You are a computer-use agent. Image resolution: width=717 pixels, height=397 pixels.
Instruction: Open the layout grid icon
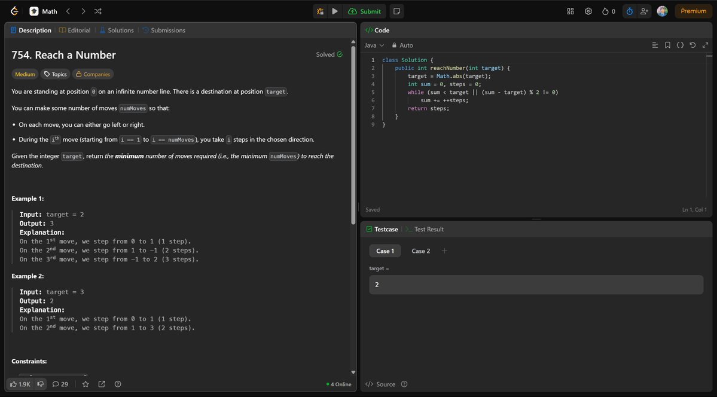pyautogui.click(x=570, y=11)
